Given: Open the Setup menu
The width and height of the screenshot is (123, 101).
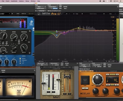Looking at the screenshot, I should (27, 1).
